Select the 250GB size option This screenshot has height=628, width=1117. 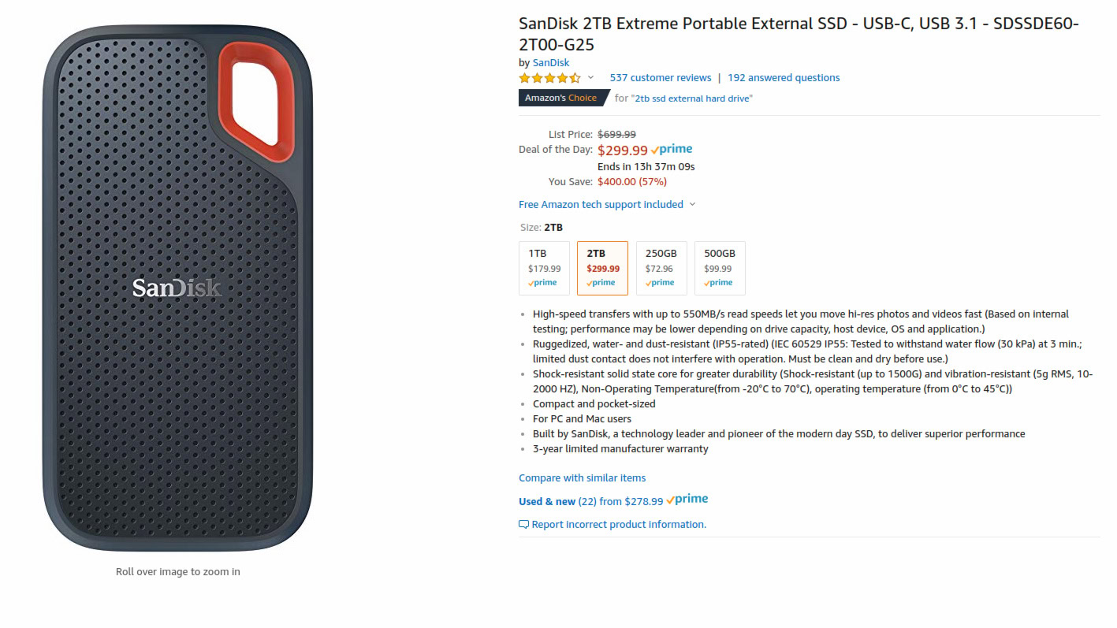click(661, 268)
